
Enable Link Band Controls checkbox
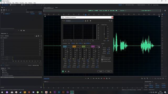tap(102, 61)
